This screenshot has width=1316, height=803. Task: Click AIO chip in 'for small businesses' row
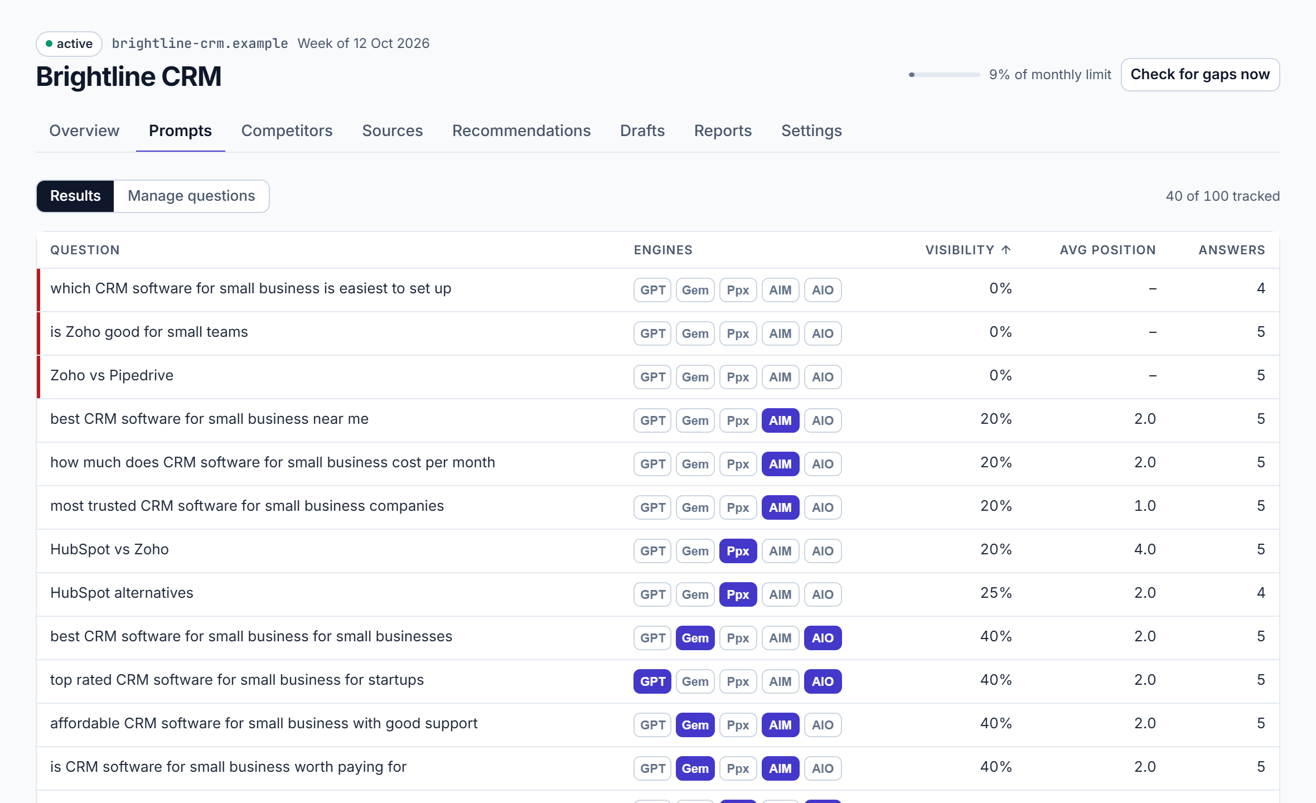pos(822,638)
